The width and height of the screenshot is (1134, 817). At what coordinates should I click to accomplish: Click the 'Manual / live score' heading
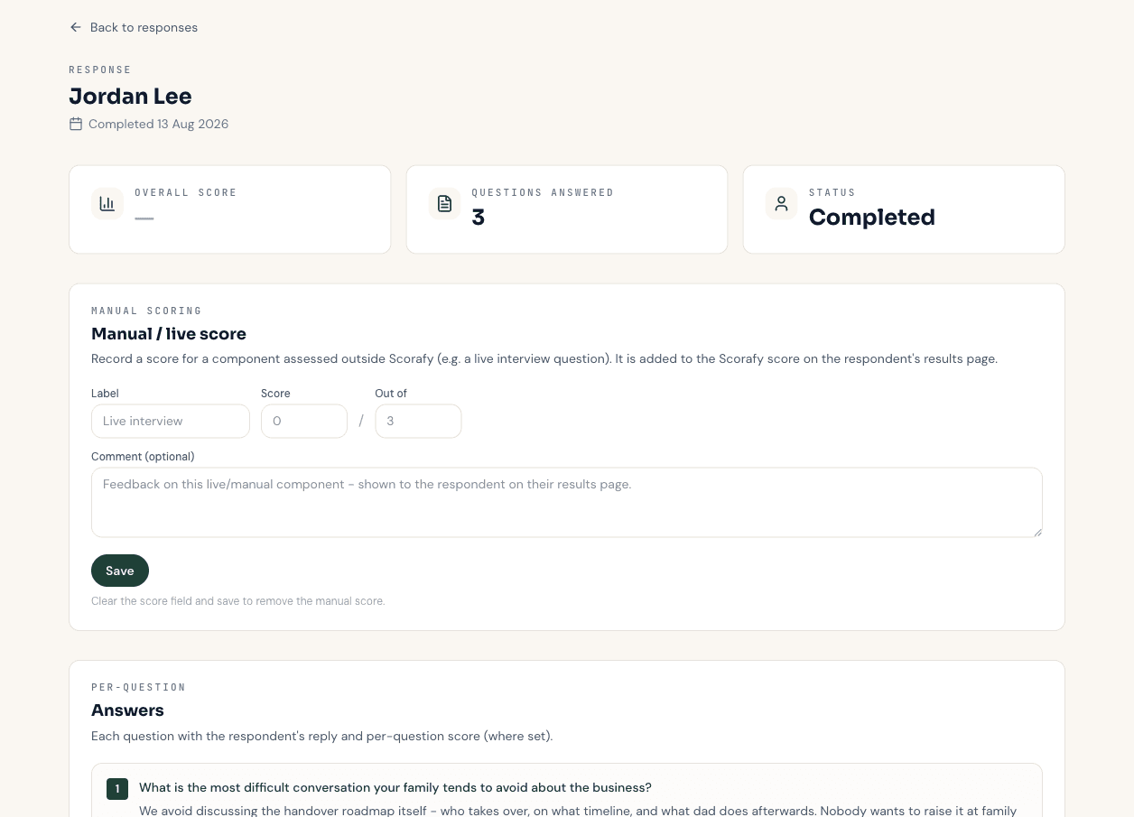tap(169, 334)
